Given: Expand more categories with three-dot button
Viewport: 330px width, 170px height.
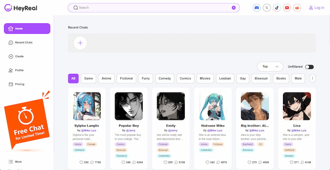Looking at the screenshot, I should 312,78.
